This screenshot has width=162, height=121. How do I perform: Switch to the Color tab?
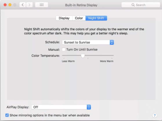click(x=79, y=18)
